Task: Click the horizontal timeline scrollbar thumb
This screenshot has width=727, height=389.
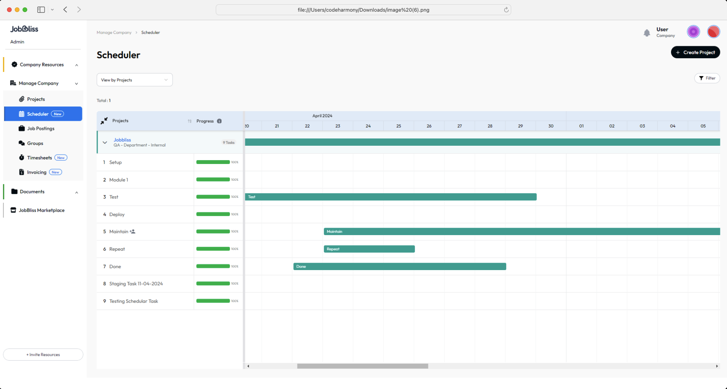Action: pyautogui.click(x=362, y=366)
